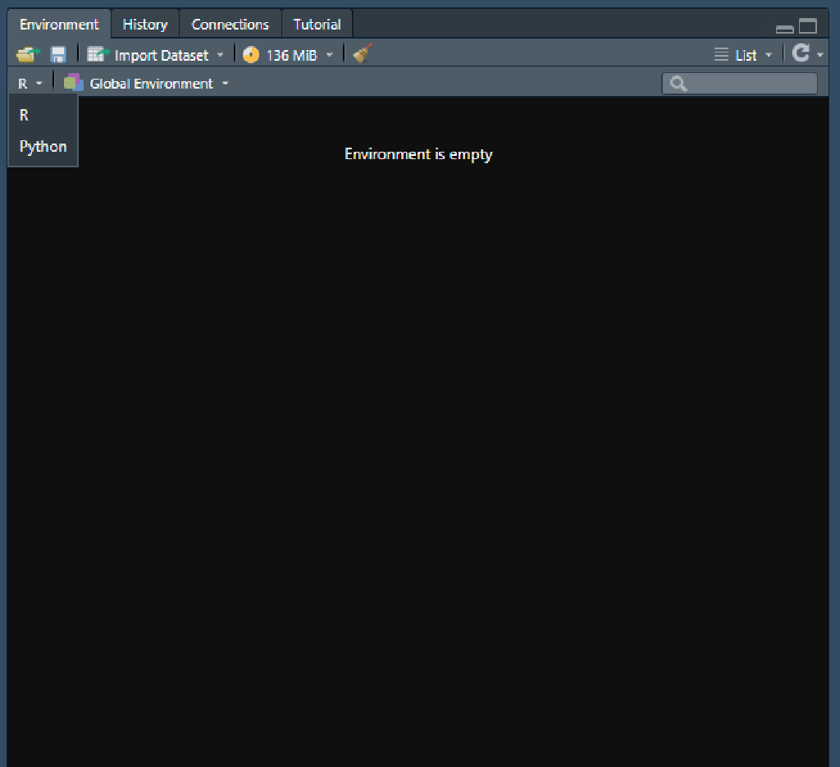The image size is (840, 767).
Task: Clear all objects using the broom icon
Action: pyautogui.click(x=361, y=53)
